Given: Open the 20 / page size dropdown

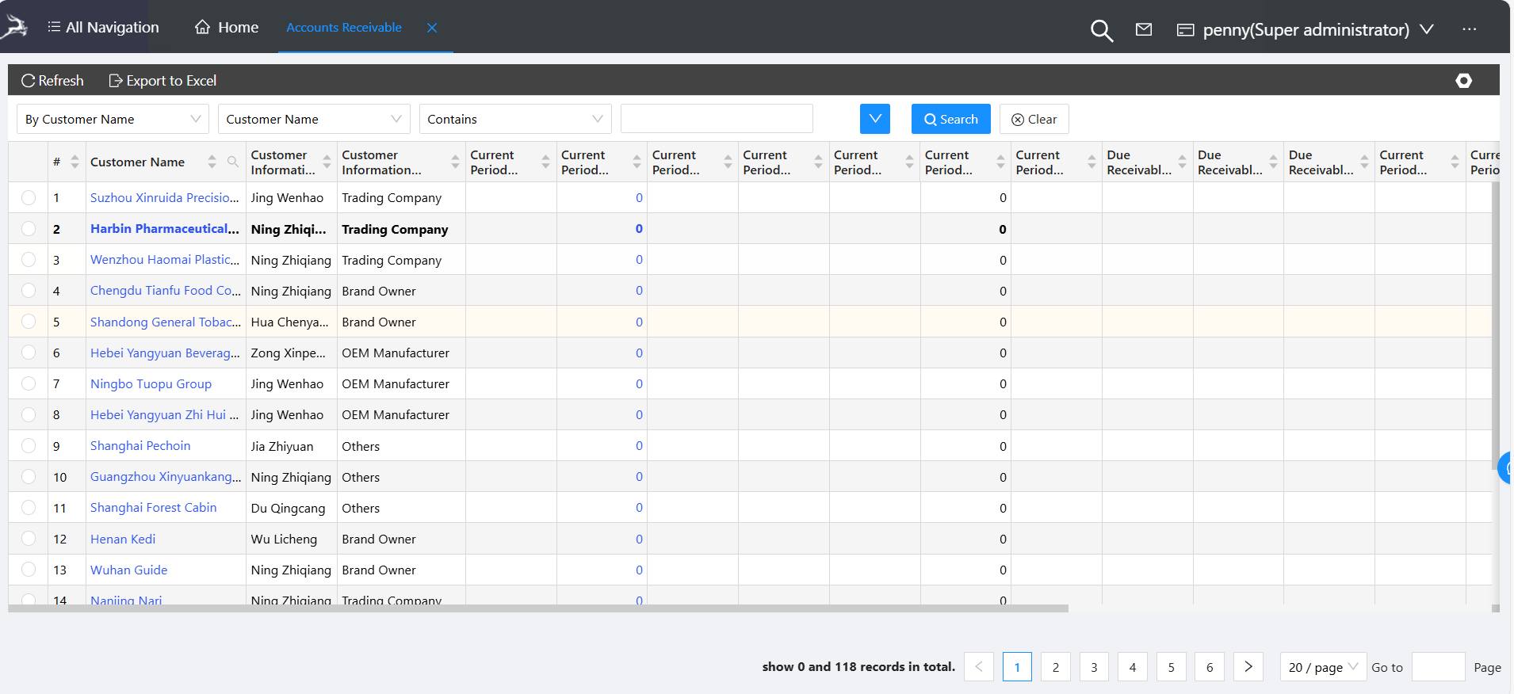Looking at the screenshot, I should pyautogui.click(x=1322, y=667).
